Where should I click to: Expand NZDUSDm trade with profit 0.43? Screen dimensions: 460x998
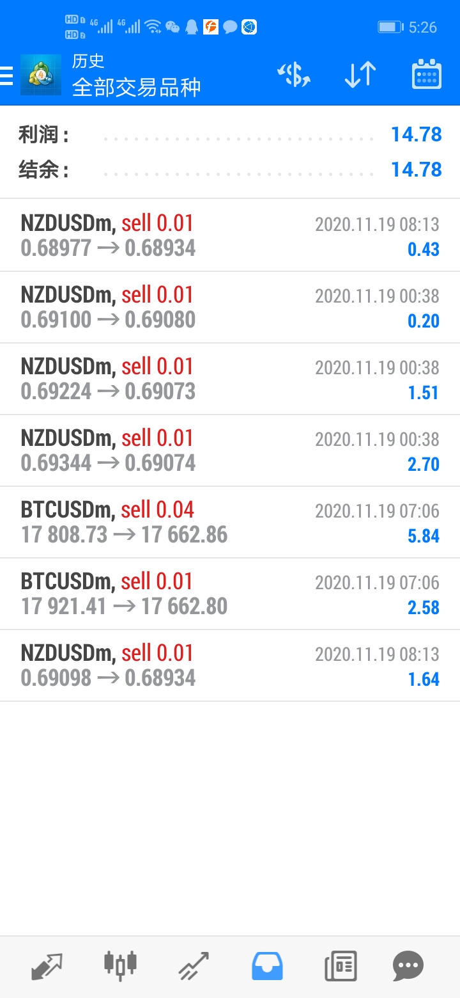[x=230, y=235]
